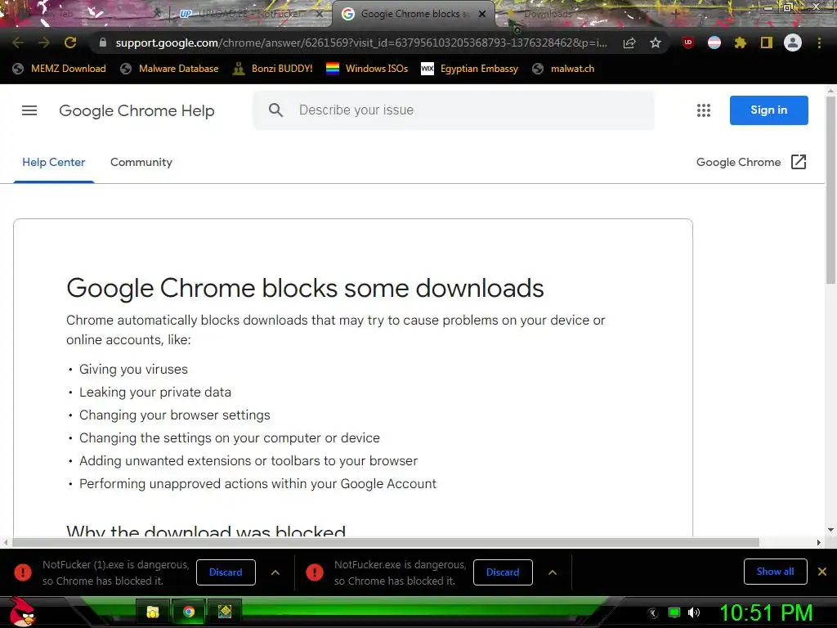Image resolution: width=837 pixels, height=628 pixels.
Task: Click the scroll down arrow of vertical scrollbar
Action: [x=830, y=530]
